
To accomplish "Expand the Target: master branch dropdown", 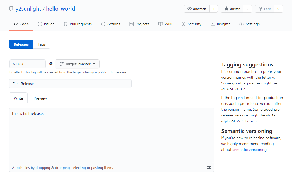I will [x=77, y=64].
